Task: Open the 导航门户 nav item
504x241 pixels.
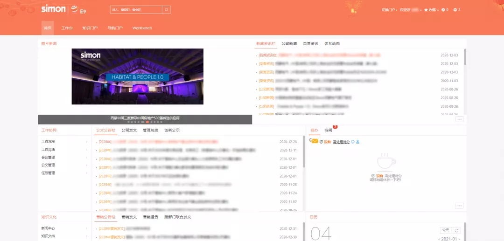Action: pyautogui.click(x=115, y=28)
